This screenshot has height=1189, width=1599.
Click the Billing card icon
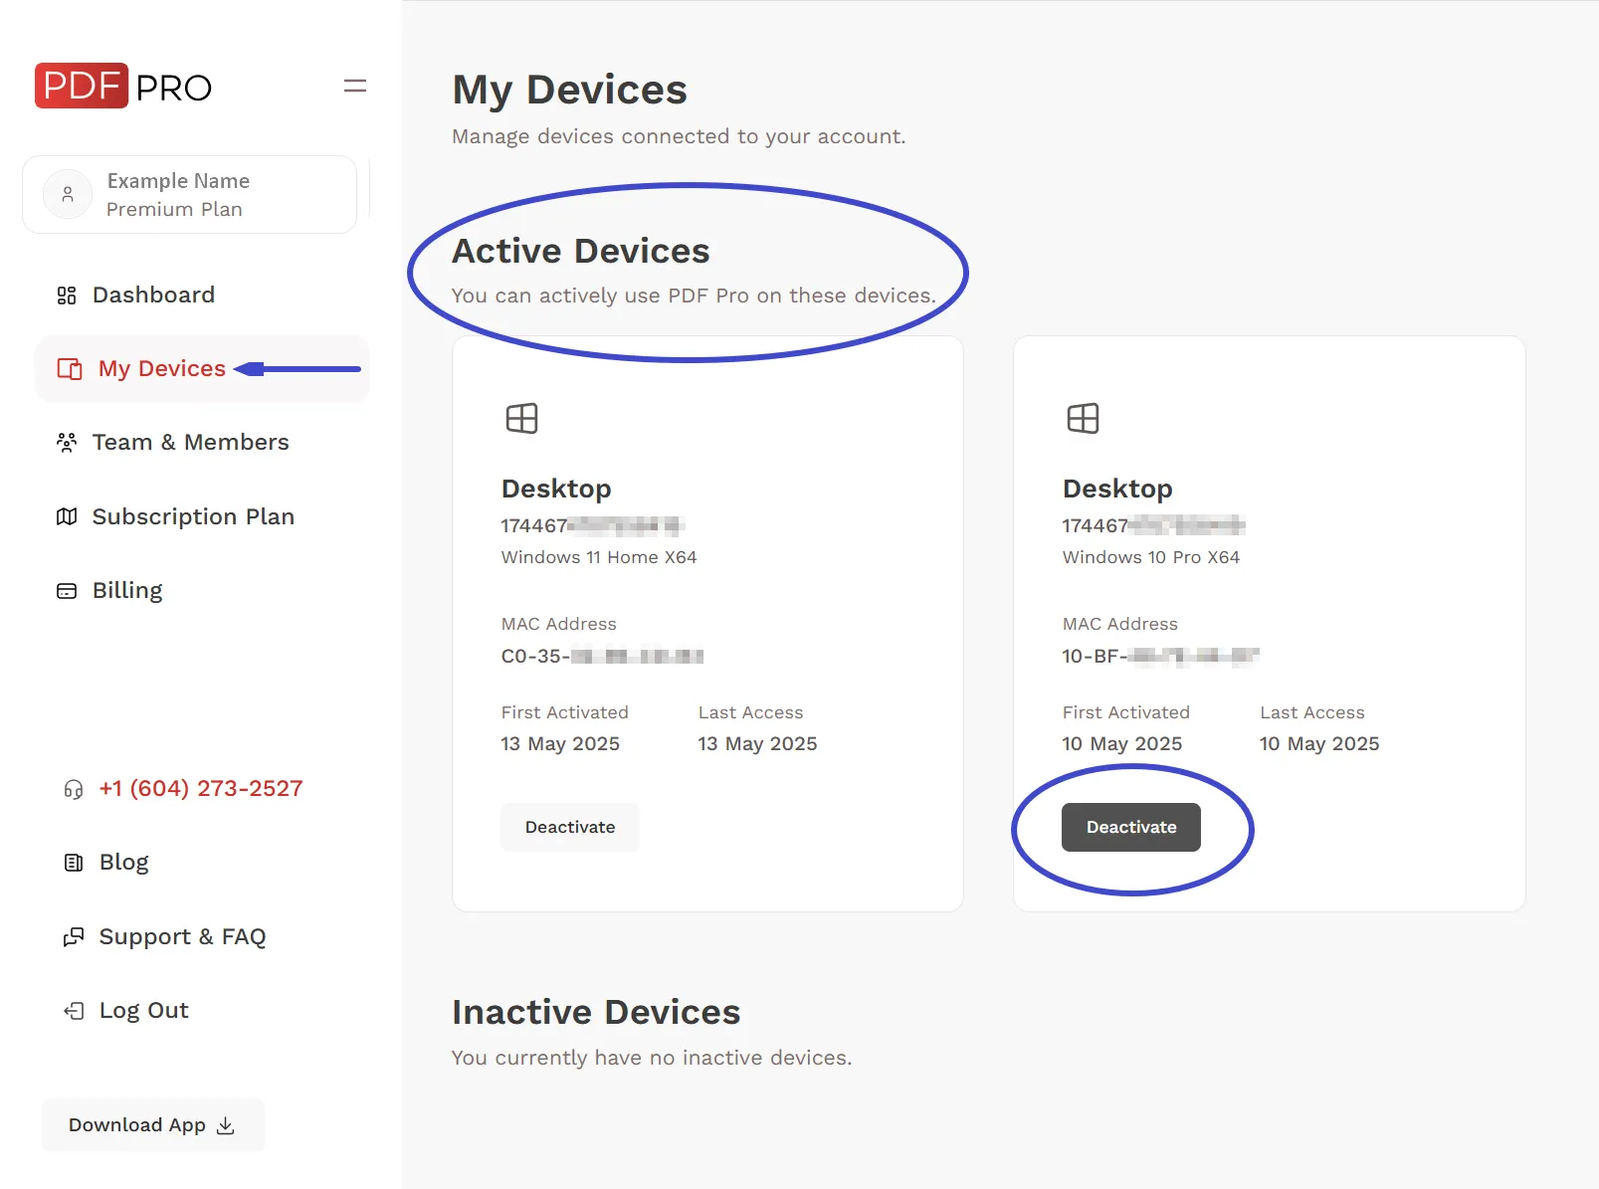pos(67,591)
